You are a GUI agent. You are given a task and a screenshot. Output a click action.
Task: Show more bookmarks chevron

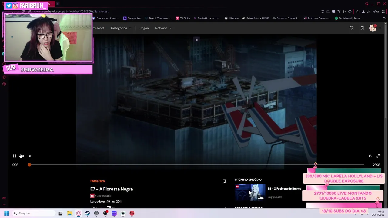[384, 18]
